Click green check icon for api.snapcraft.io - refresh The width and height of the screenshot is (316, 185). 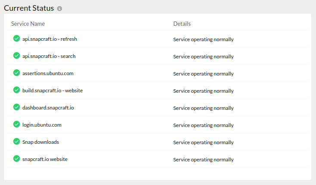tap(16, 38)
